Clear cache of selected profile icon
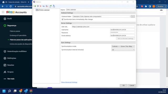This screenshot has width=168, height=94. [x=47, y=6]
